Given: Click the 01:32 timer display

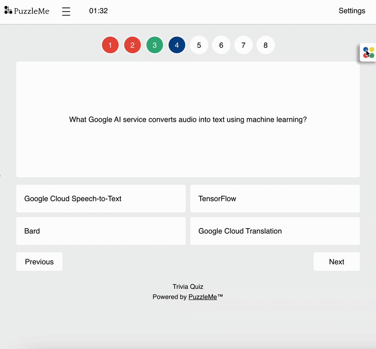Looking at the screenshot, I should pyautogui.click(x=98, y=11).
